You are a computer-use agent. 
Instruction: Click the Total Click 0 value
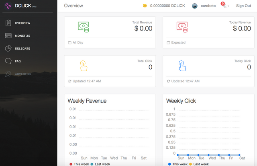pyautogui.click(x=150, y=67)
